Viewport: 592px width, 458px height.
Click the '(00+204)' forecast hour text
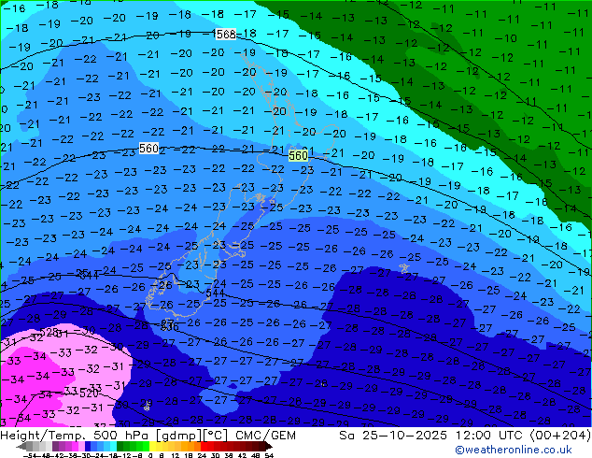tap(560, 436)
